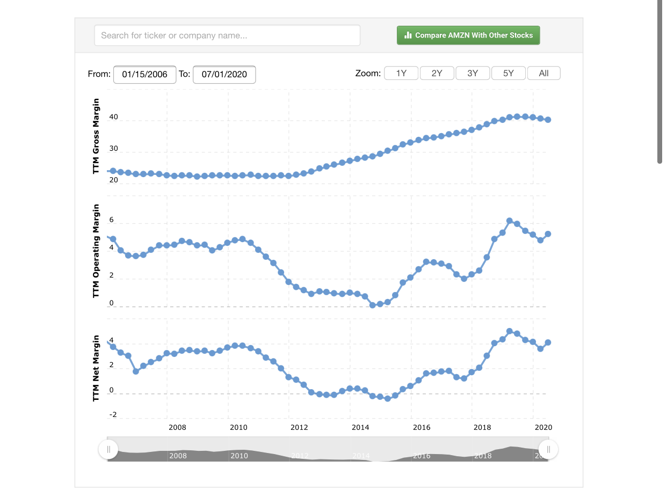Show All time range
This screenshot has height=497, width=667.
tap(543, 74)
